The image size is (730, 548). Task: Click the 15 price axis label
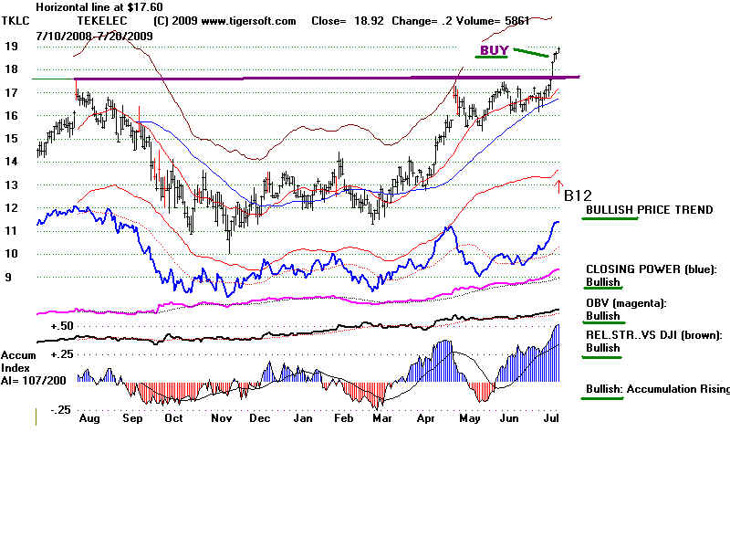(12, 139)
